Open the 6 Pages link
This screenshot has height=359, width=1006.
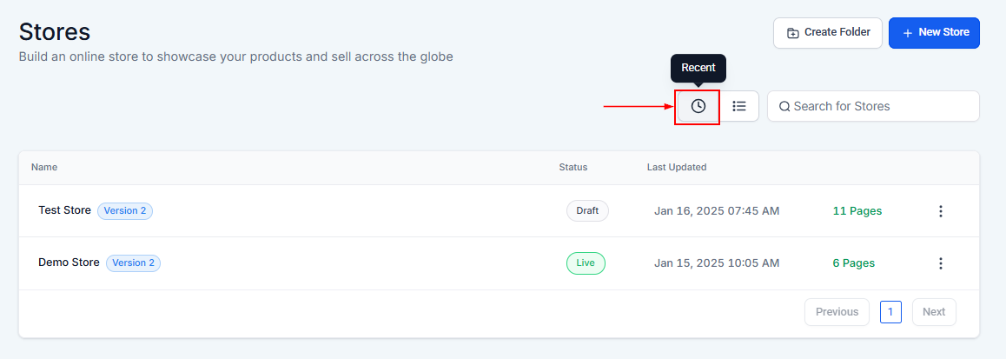coord(853,263)
